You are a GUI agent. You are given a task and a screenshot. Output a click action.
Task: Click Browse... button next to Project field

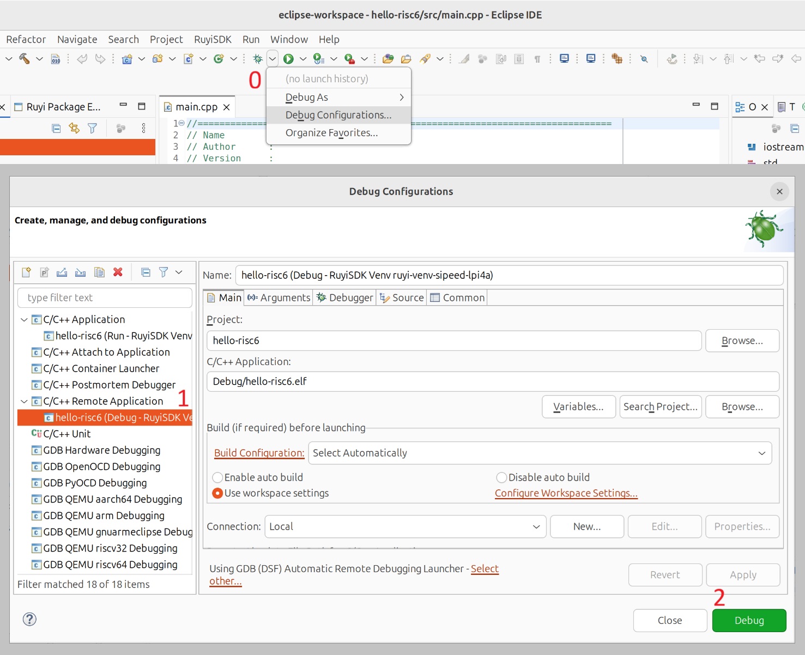742,341
